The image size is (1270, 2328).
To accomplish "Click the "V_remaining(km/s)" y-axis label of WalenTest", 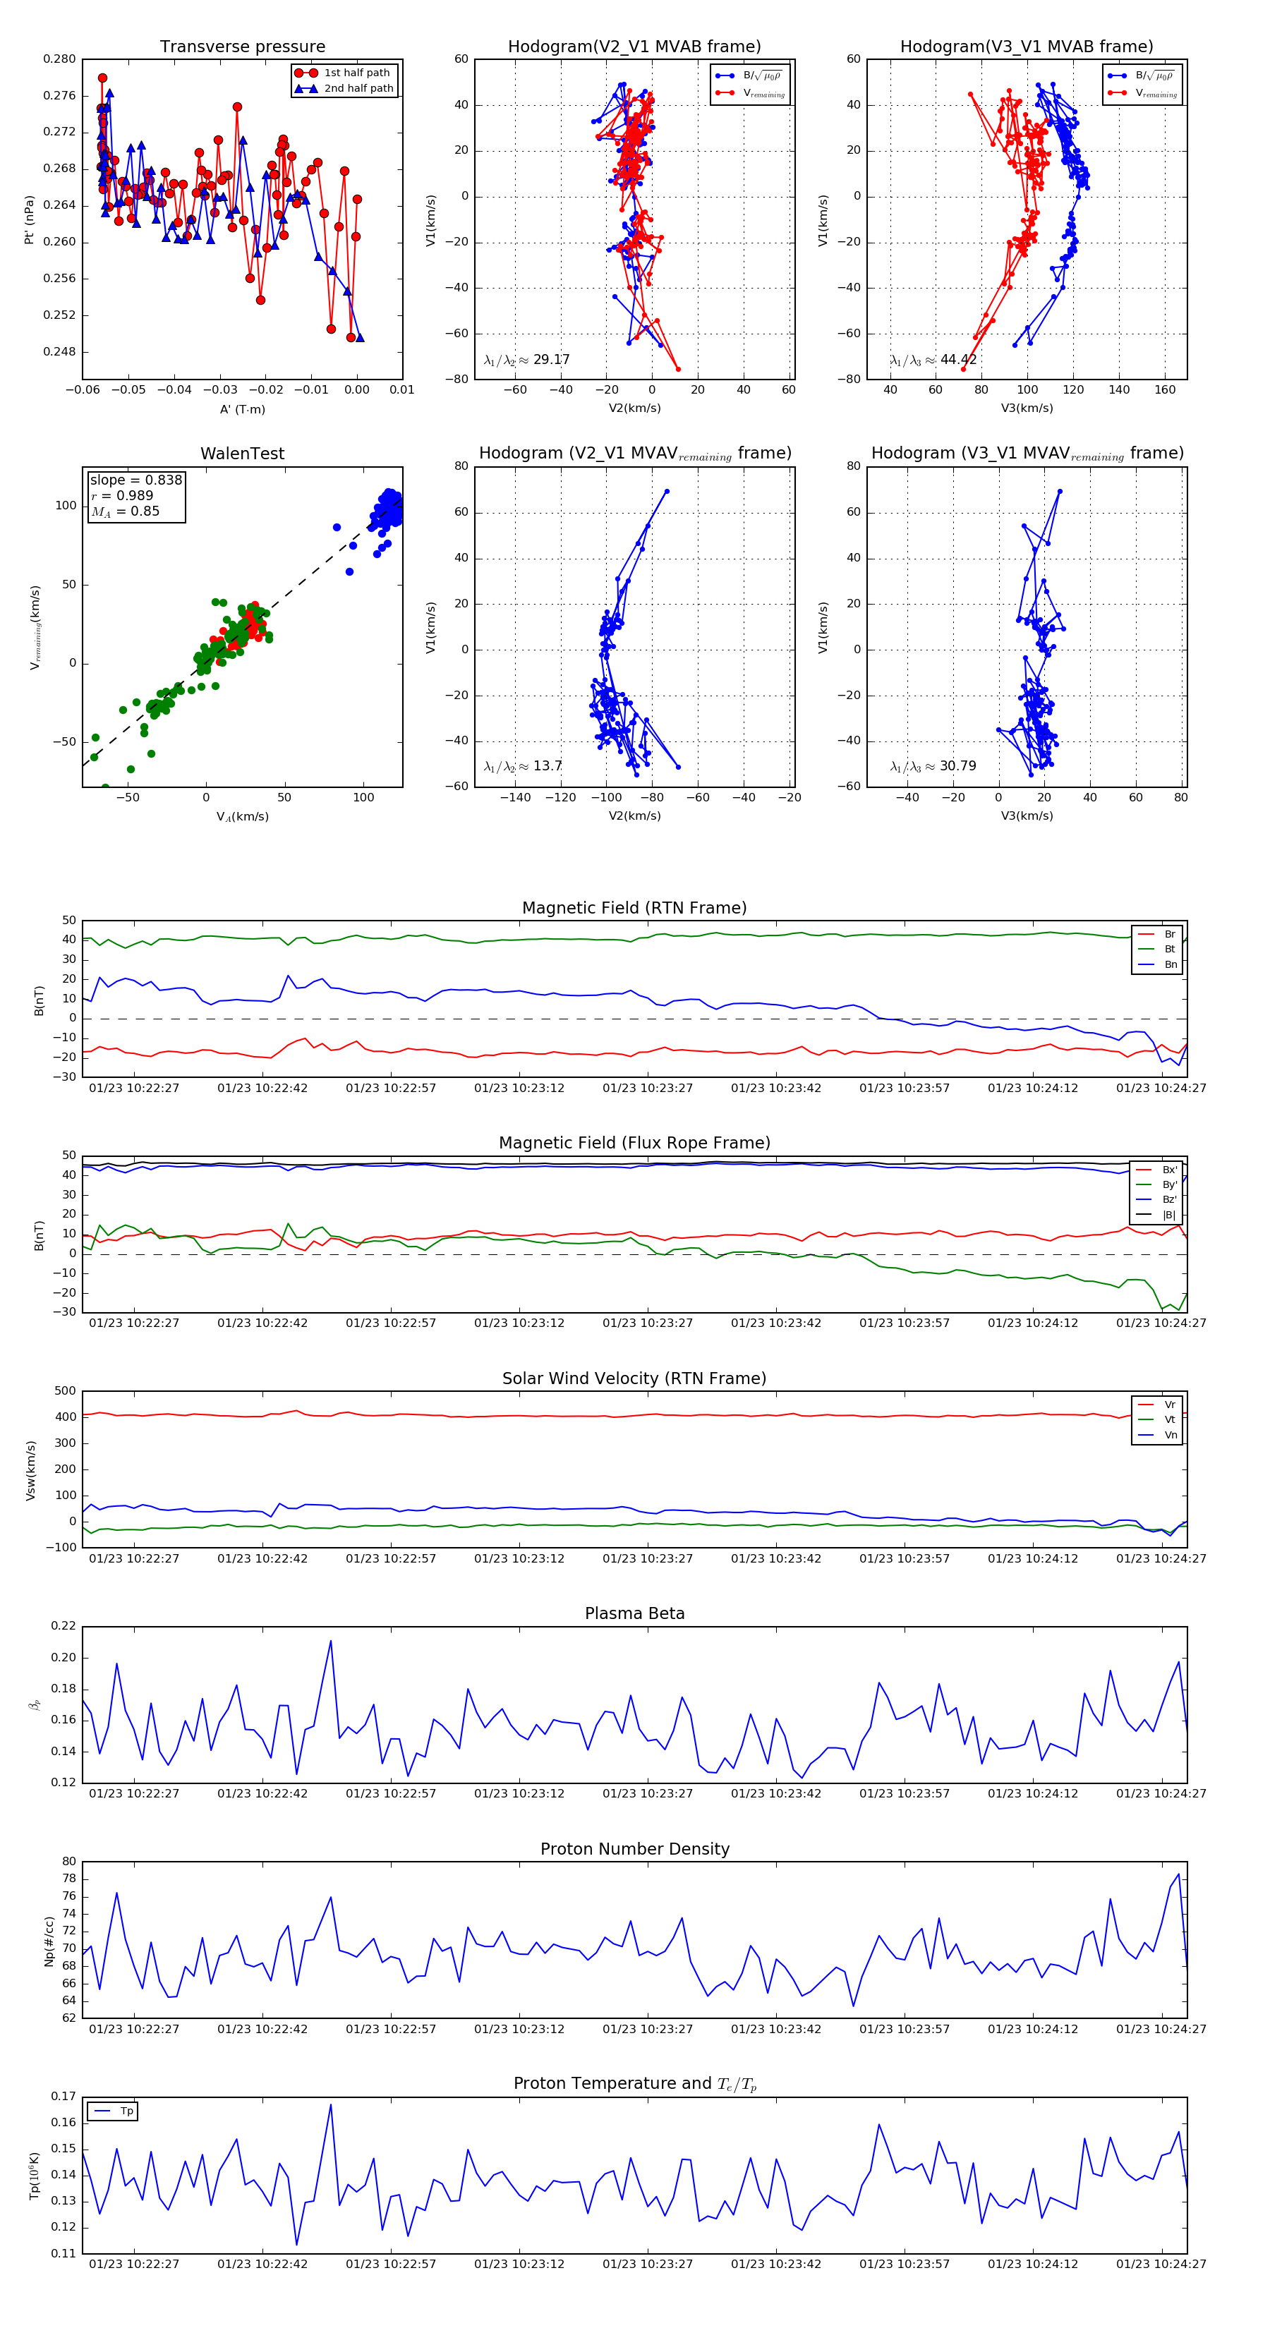I will tap(35, 627).
